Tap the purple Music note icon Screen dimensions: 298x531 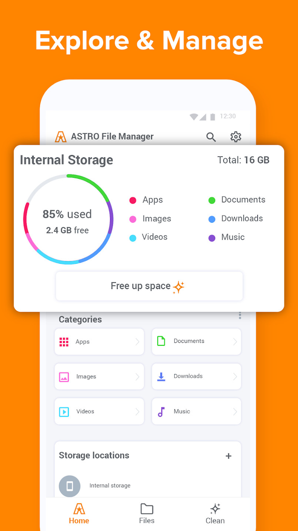[x=161, y=412]
